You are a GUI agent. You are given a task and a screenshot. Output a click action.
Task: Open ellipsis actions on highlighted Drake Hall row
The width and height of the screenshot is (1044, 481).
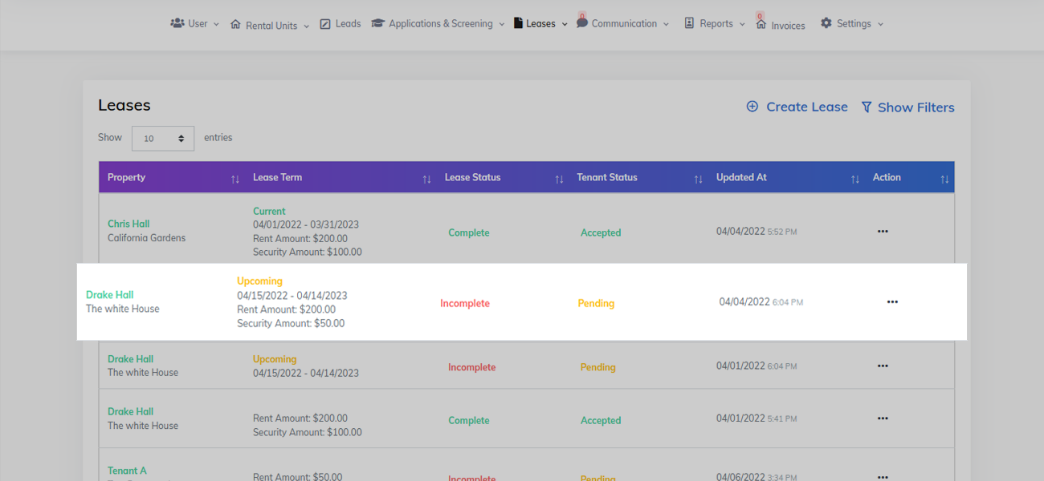click(892, 302)
